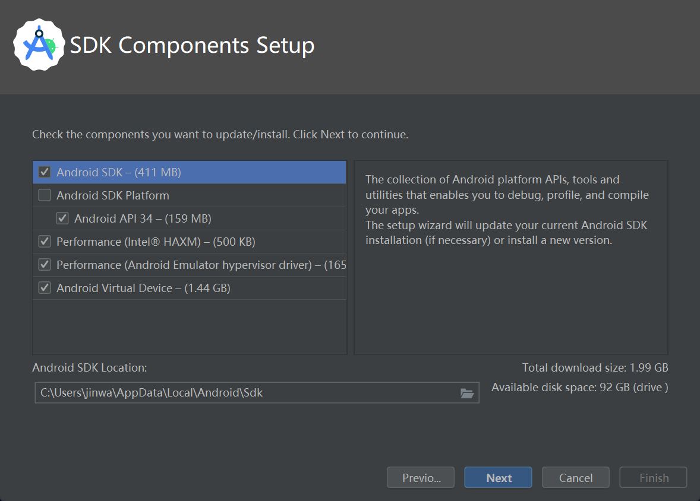Check the Android SDK Platform checkbox
Screen dimensions: 700x501
pos(45,195)
